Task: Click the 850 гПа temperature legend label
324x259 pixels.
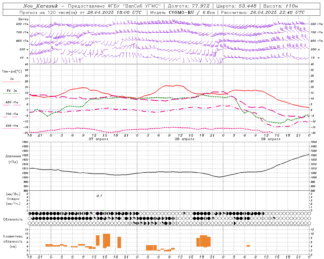Action: [x=12, y=102]
